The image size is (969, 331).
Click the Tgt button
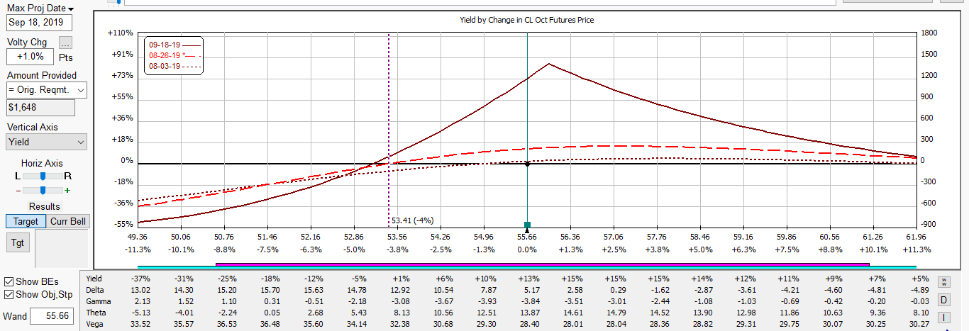tap(17, 242)
